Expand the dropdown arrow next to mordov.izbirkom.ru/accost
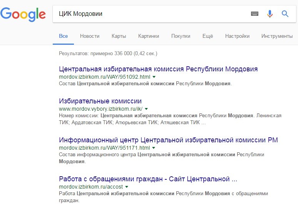The height and width of the screenshot is (211, 298). point(127,187)
